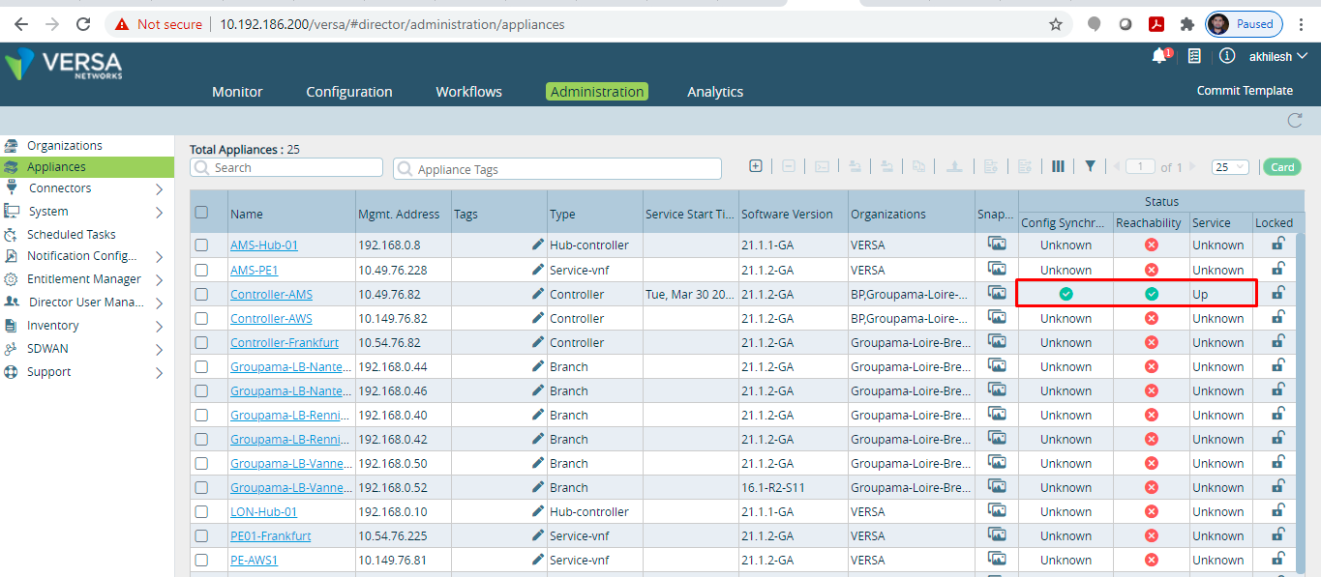Open the Monitor tab
1321x577 pixels.
237,92
